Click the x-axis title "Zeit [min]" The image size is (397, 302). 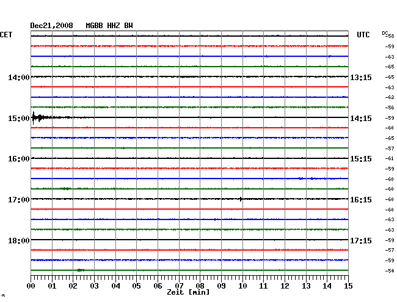click(188, 292)
